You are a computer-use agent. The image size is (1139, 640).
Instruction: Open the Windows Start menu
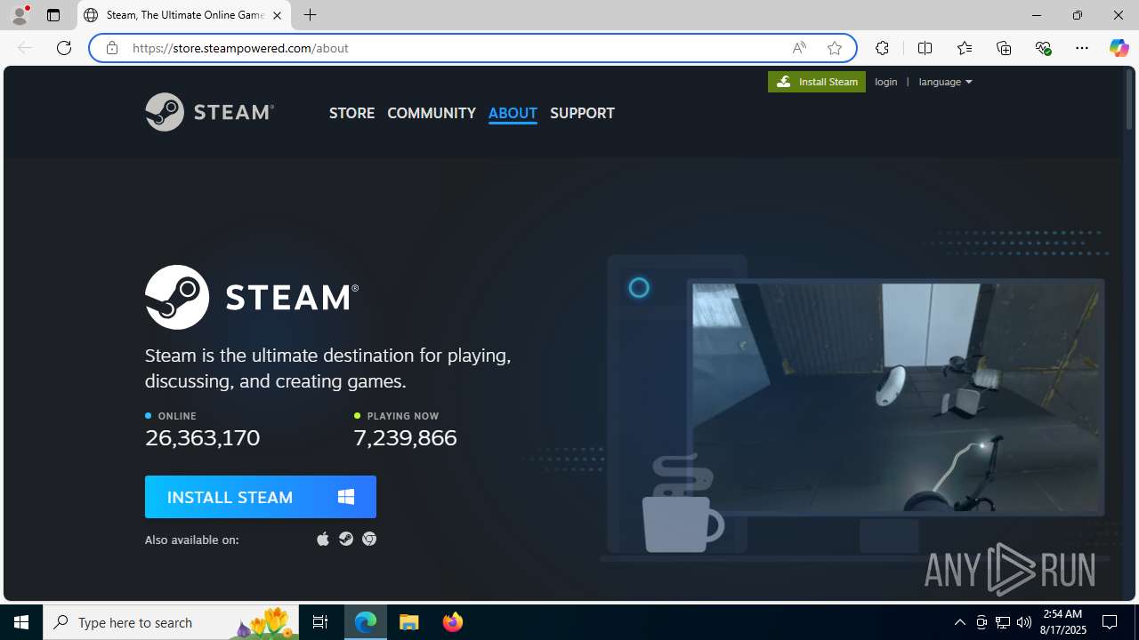(x=21, y=622)
